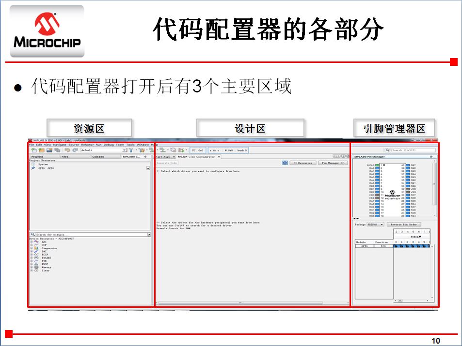The height and width of the screenshot is (346, 462).
Task: Click the Redo arrow icon
Action: (x=75, y=150)
